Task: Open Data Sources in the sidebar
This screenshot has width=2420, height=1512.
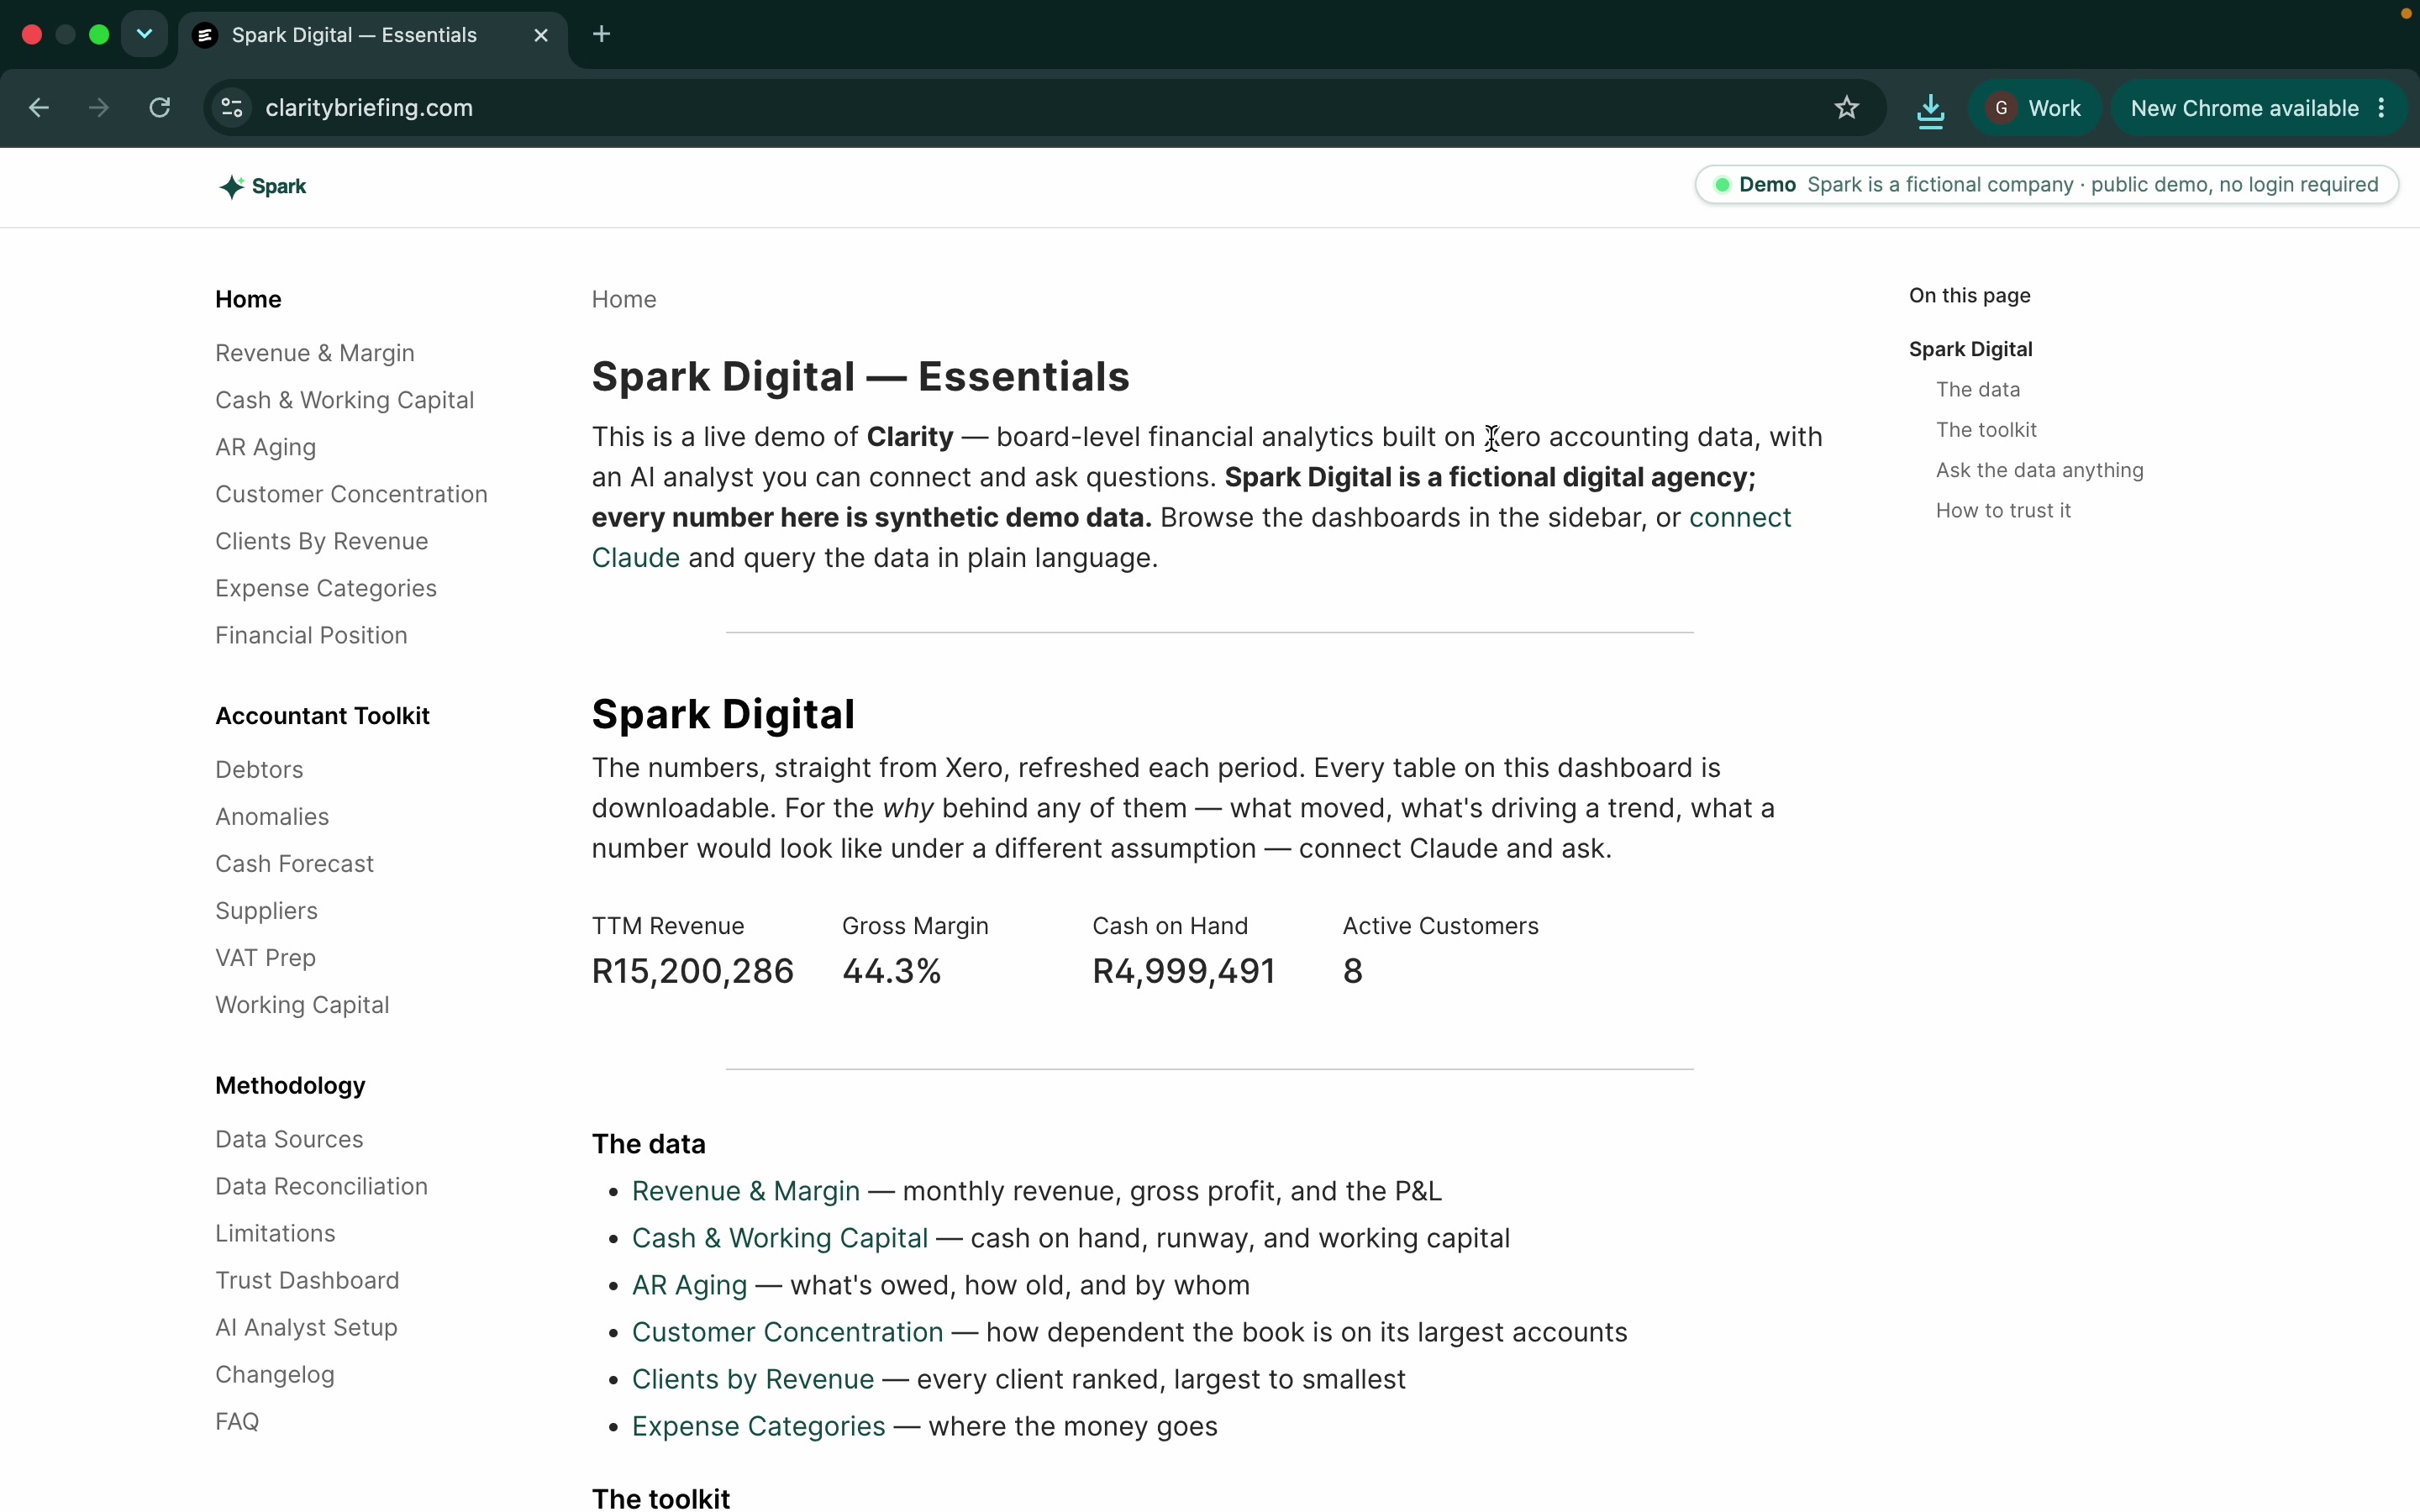Action: (x=289, y=1139)
